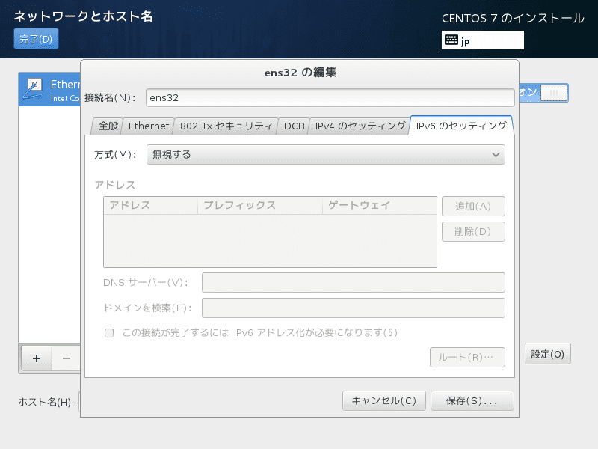Click the 保存 save button
Screen dimensions: 598x449
pyautogui.click(x=472, y=400)
